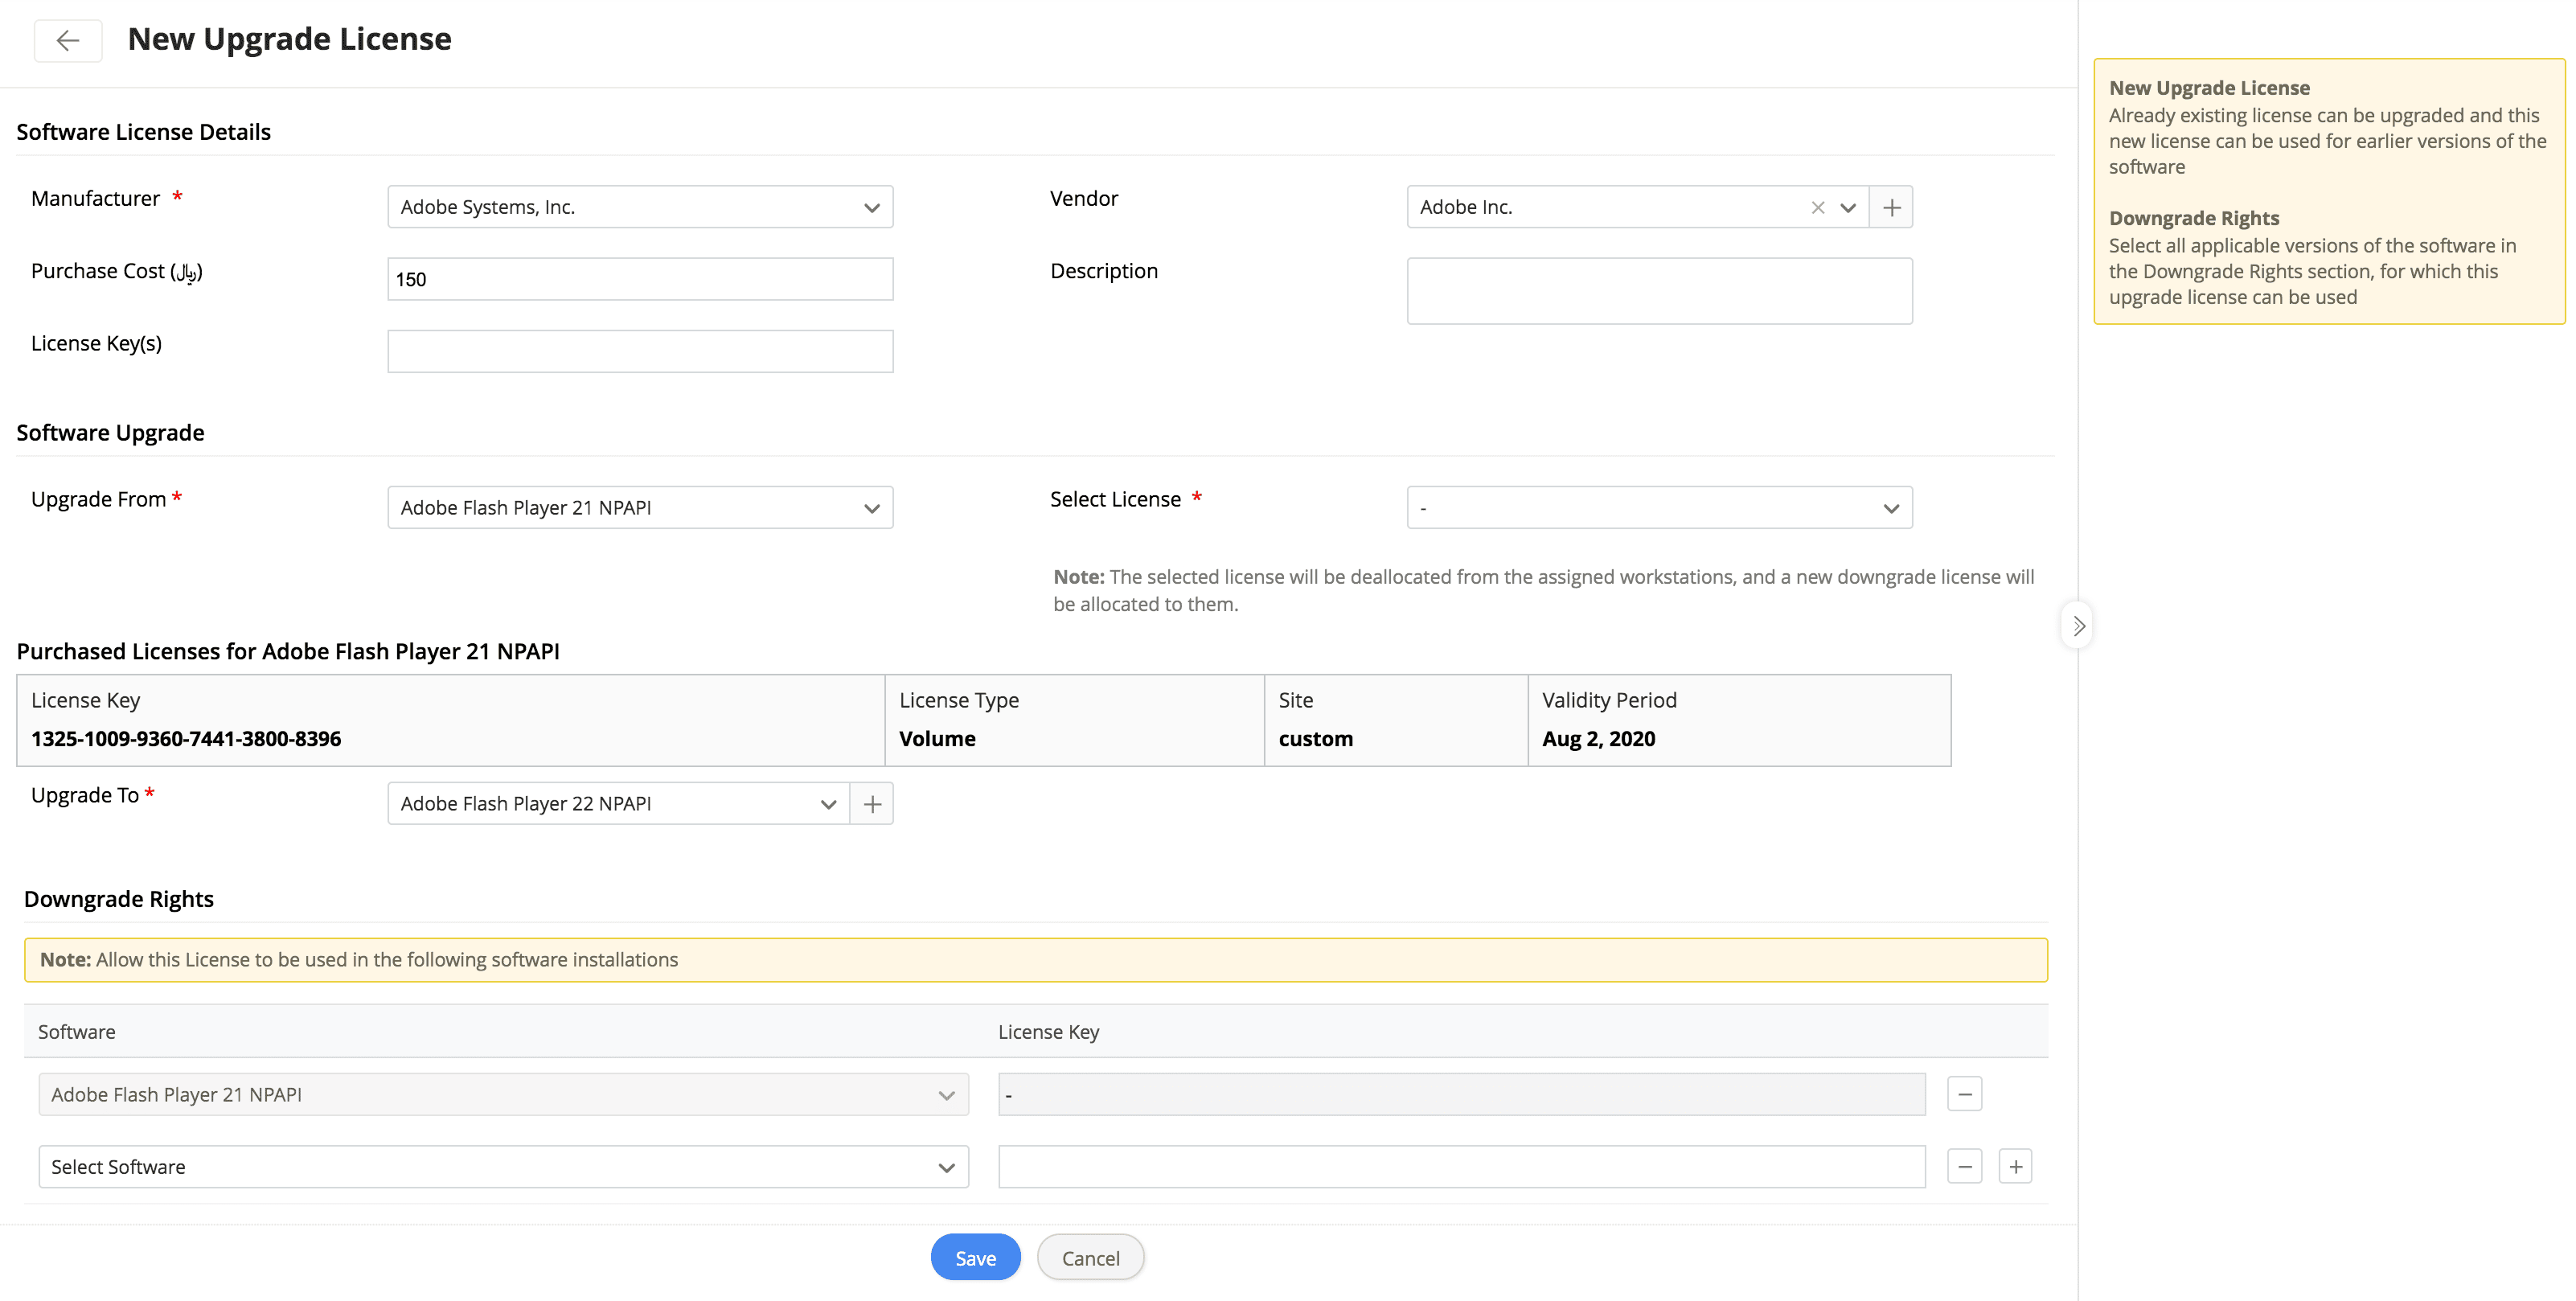Open the Select License dropdown
The width and height of the screenshot is (2576, 1301).
[1659, 508]
